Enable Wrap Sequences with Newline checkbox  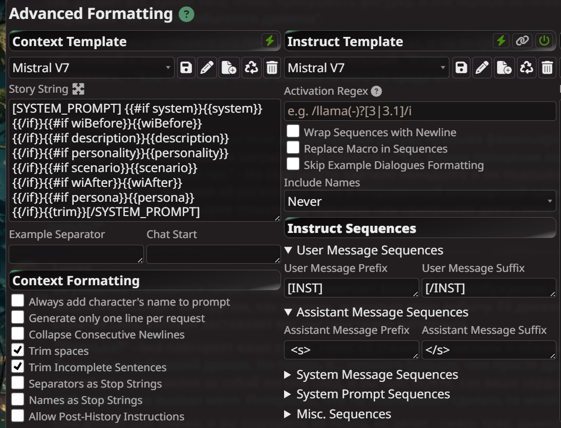(x=293, y=131)
